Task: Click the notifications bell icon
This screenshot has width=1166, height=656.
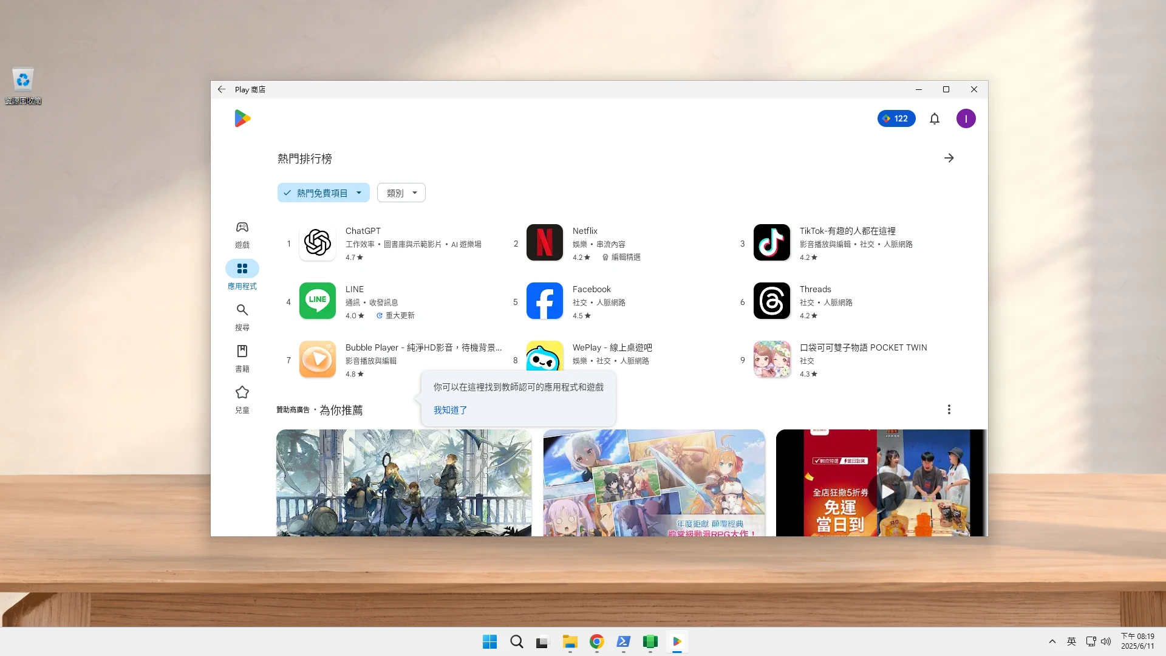Action: (x=934, y=118)
